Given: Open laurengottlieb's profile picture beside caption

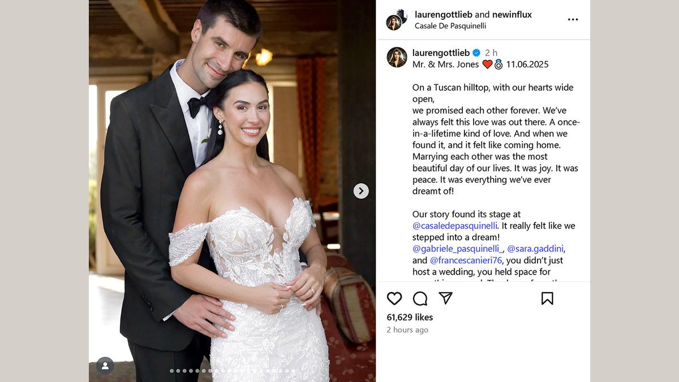Looking at the screenshot, I should pos(397,57).
